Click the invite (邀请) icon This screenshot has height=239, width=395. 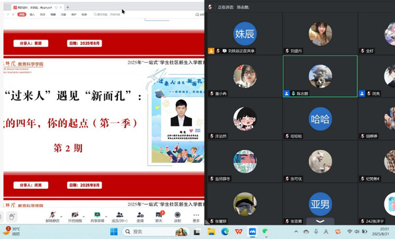[x=140, y=217]
